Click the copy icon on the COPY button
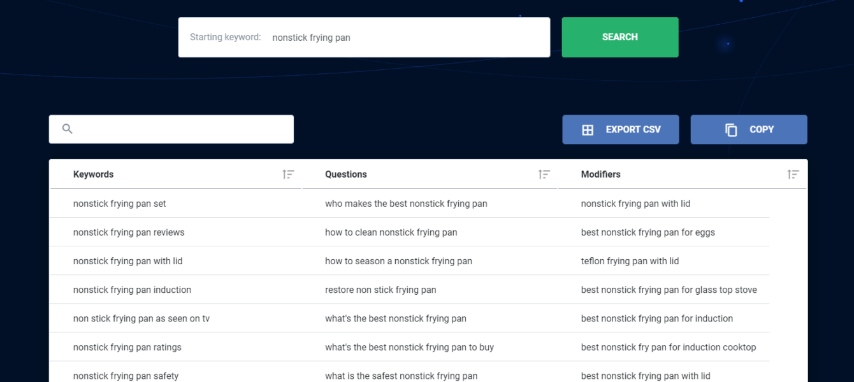The height and width of the screenshot is (382, 854). 730,129
